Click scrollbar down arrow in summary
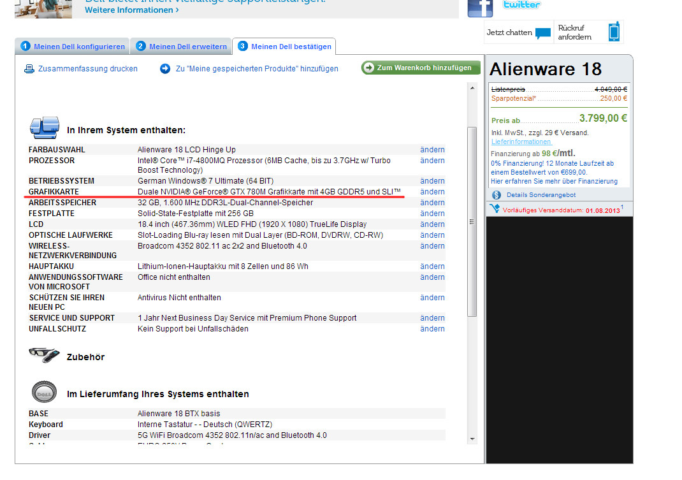The height and width of the screenshot is (480, 682). point(472,439)
